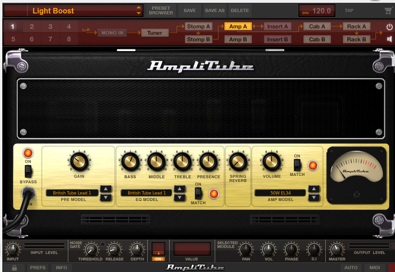Click the PAN knob
This screenshot has width=395, height=272.
pos(246,249)
